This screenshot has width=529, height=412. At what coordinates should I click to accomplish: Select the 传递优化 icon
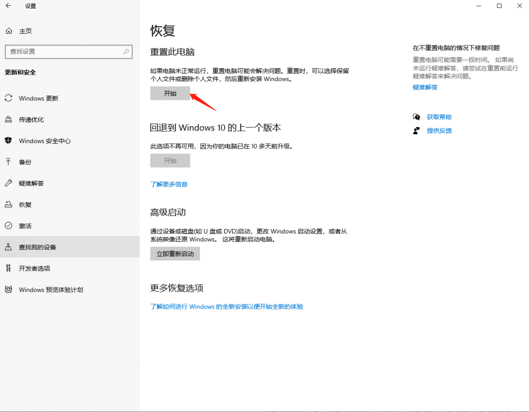(x=8, y=119)
